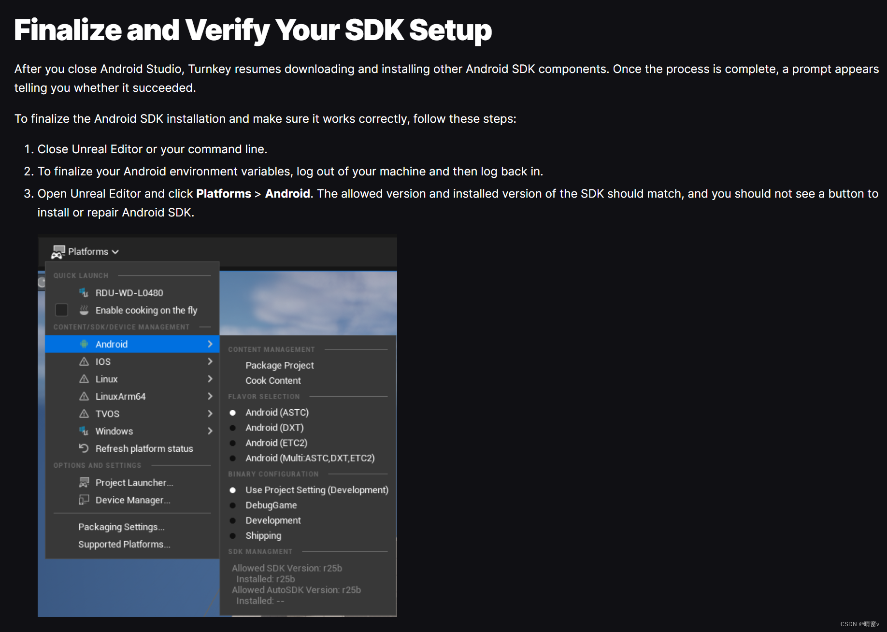
Task: Enable the cooking on the fly checkbox
Action: tap(61, 310)
